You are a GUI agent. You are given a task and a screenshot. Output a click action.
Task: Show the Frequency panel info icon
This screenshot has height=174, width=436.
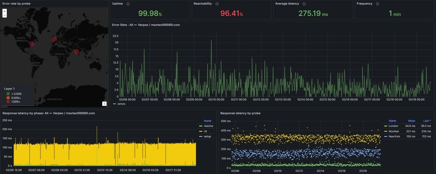tap(377, 4)
